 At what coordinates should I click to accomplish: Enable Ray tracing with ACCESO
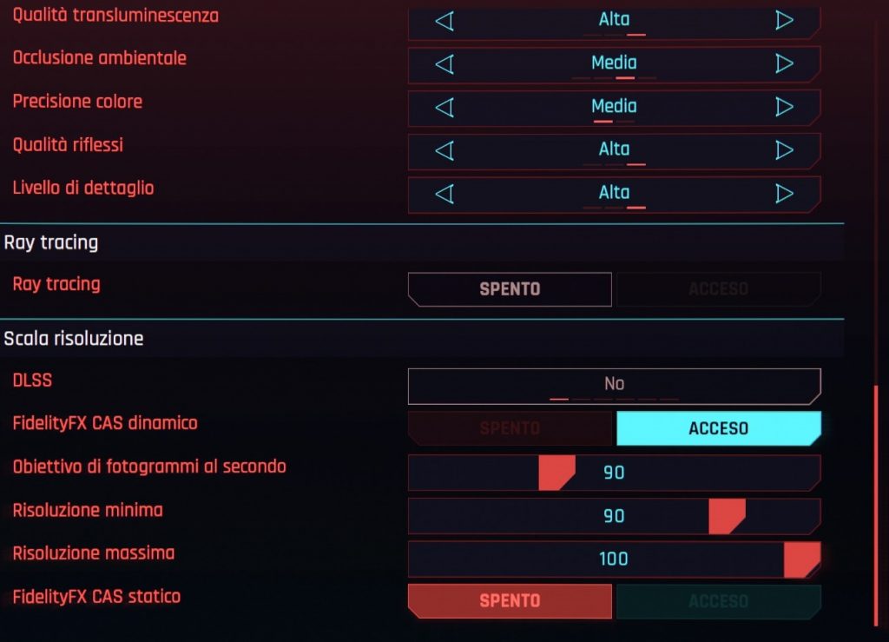[x=718, y=289]
